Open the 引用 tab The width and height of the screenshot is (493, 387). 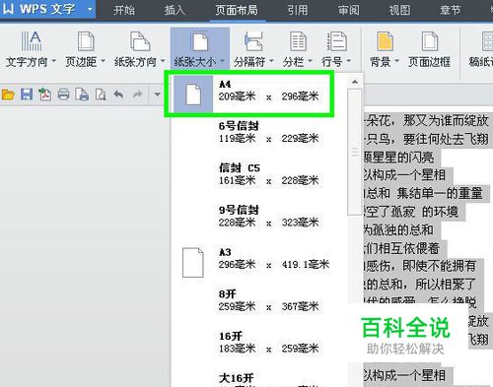pyautogui.click(x=298, y=10)
